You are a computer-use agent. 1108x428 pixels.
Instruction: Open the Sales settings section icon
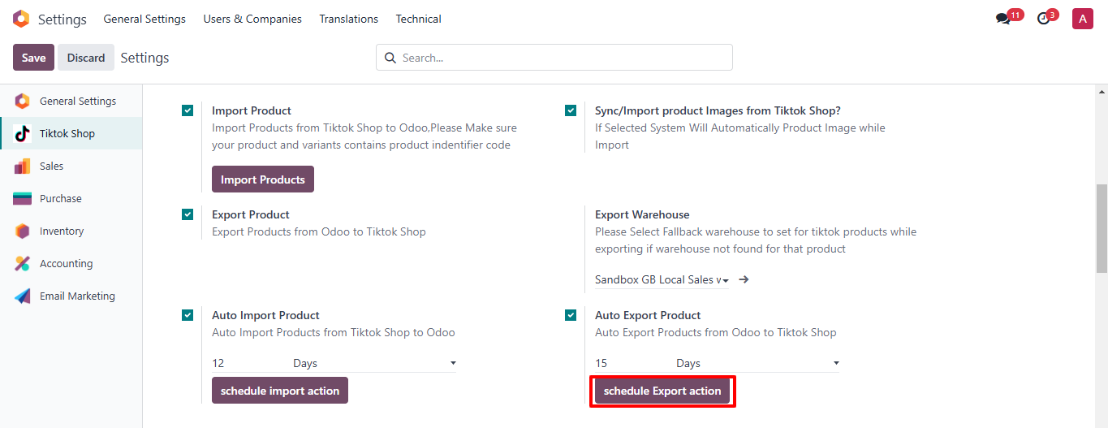pos(23,166)
